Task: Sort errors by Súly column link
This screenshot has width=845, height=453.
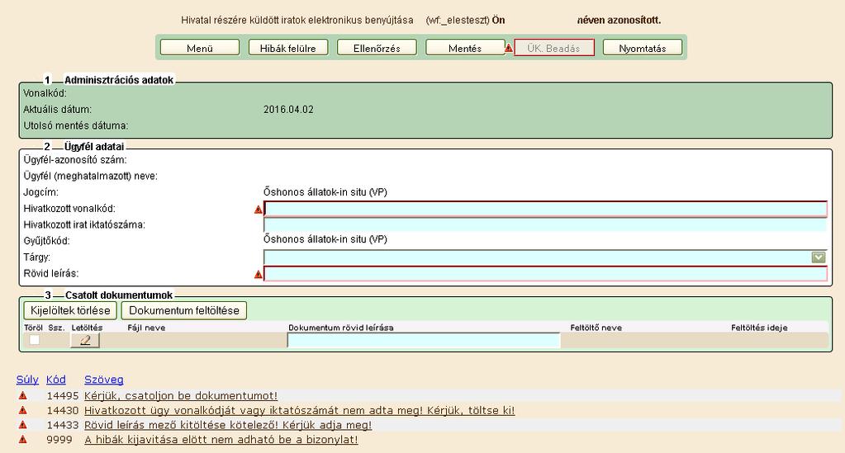Action: [x=27, y=380]
